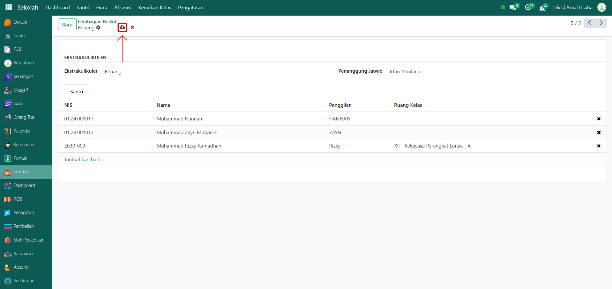Select the Santri tab
This screenshot has height=289, width=612.
pyautogui.click(x=77, y=91)
